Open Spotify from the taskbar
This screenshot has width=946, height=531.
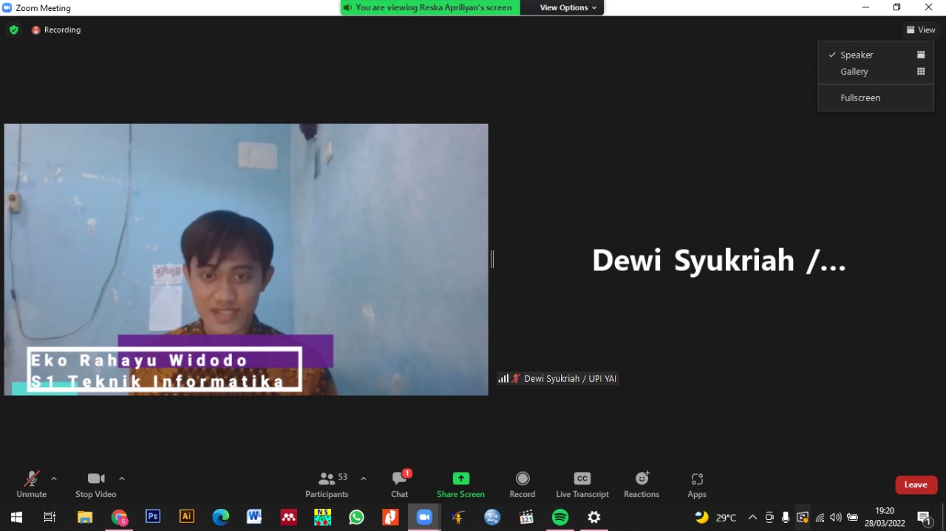tap(560, 517)
